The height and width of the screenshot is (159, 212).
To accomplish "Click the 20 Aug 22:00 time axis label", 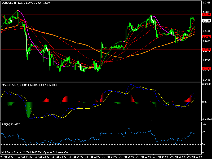I will (195, 157).
